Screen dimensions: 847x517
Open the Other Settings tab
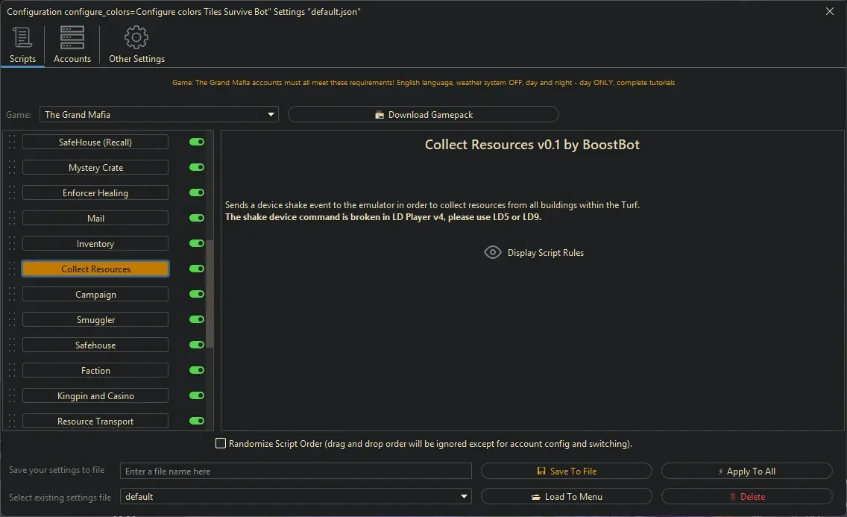[x=136, y=46]
